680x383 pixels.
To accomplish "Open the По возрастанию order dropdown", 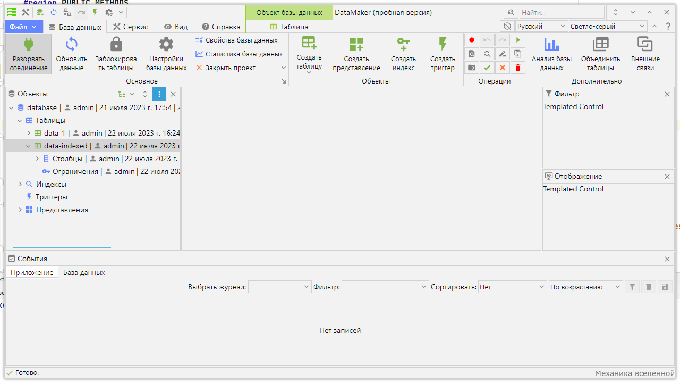I will 586,287.
